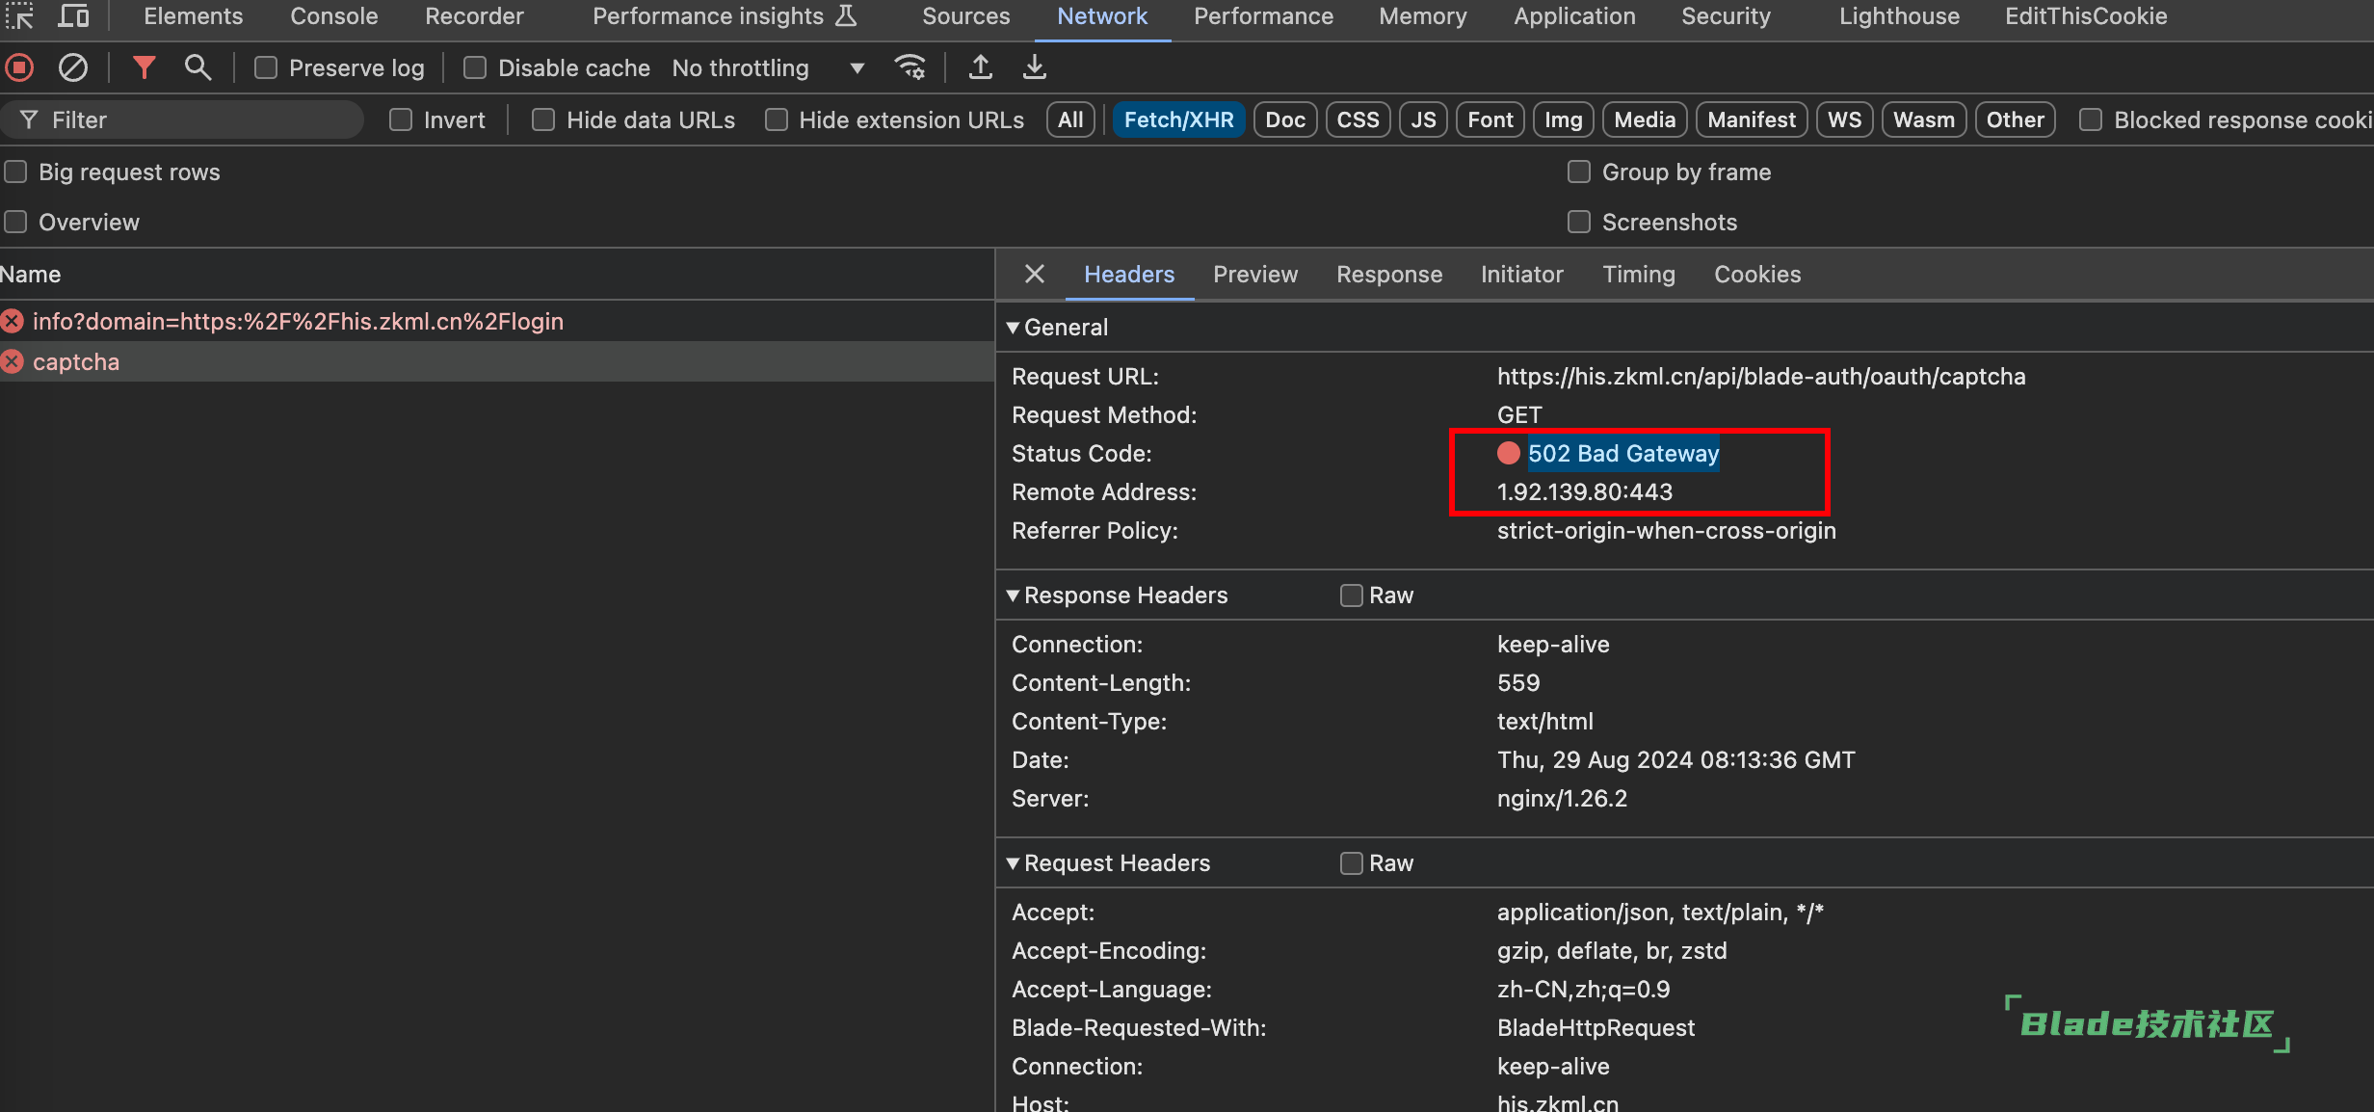Check Hide data URLs
This screenshot has width=2374, height=1112.
[543, 120]
